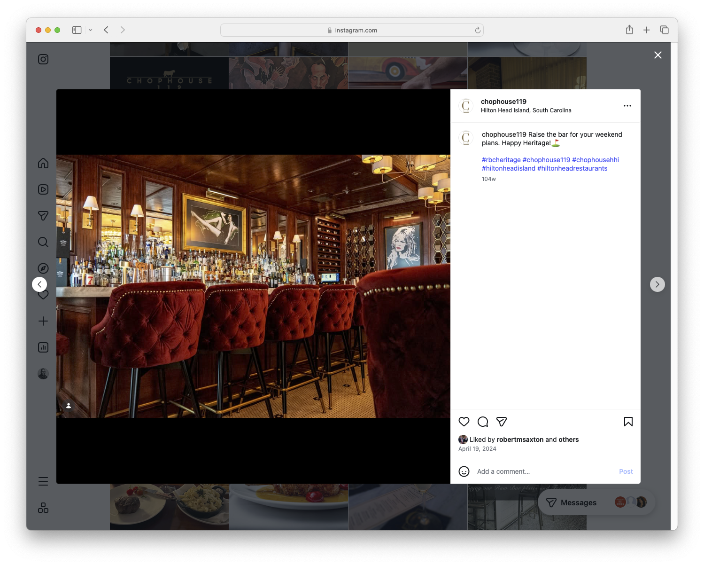
Task: Open the hamburger More menu
Action: (43, 481)
